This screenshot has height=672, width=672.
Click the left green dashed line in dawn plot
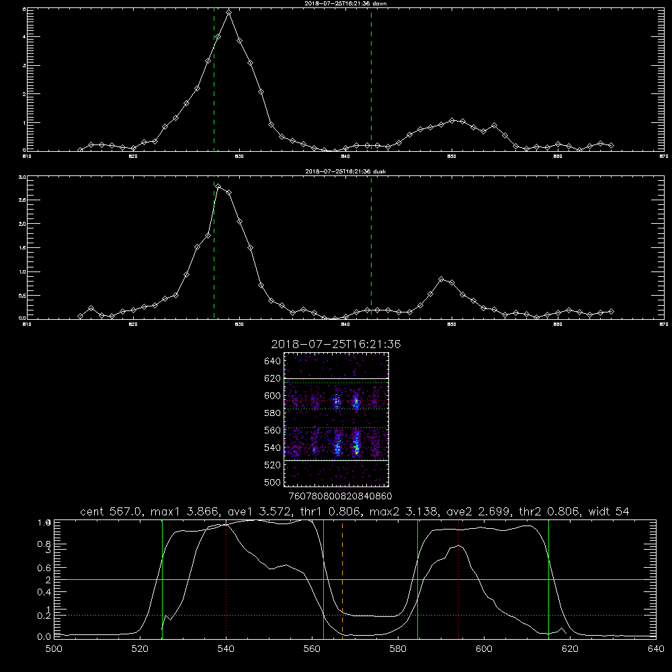point(214,79)
